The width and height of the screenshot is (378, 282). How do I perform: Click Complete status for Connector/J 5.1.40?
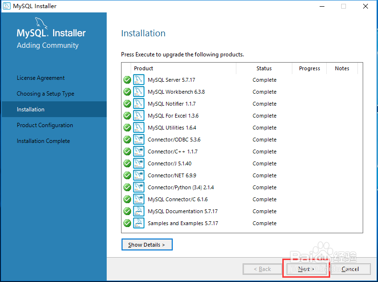pyautogui.click(x=265, y=163)
